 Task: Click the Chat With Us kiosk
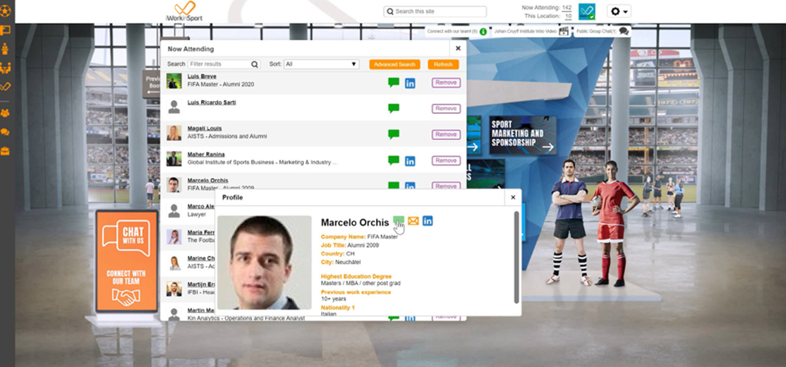coord(127,261)
